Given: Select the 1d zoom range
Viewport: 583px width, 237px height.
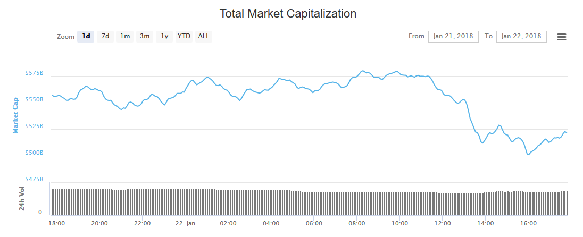Looking at the screenshot, I should click(86, 36).
